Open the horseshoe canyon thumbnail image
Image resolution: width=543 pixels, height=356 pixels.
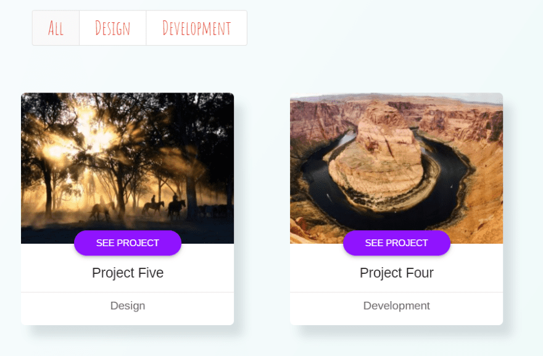[x=397, y=168]
